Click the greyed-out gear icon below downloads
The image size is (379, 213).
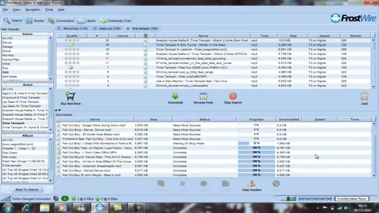pyautogui.click(x=204, y=184)
